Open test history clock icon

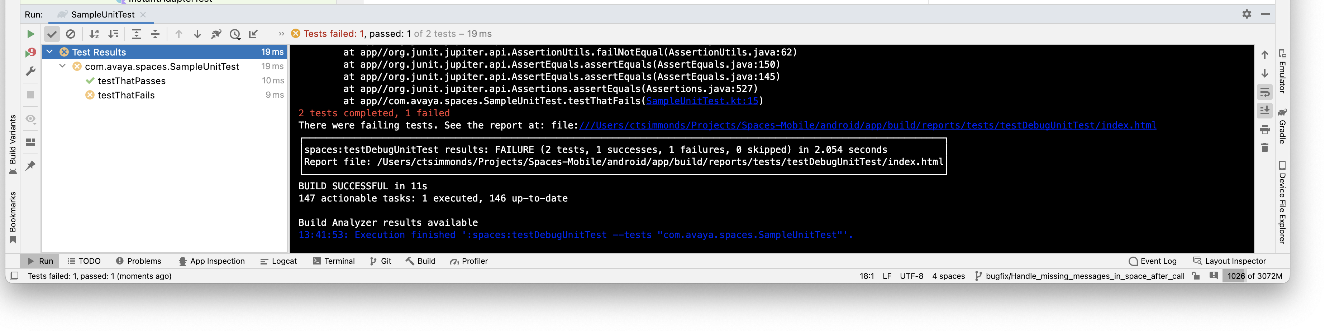tap(235, 34)
